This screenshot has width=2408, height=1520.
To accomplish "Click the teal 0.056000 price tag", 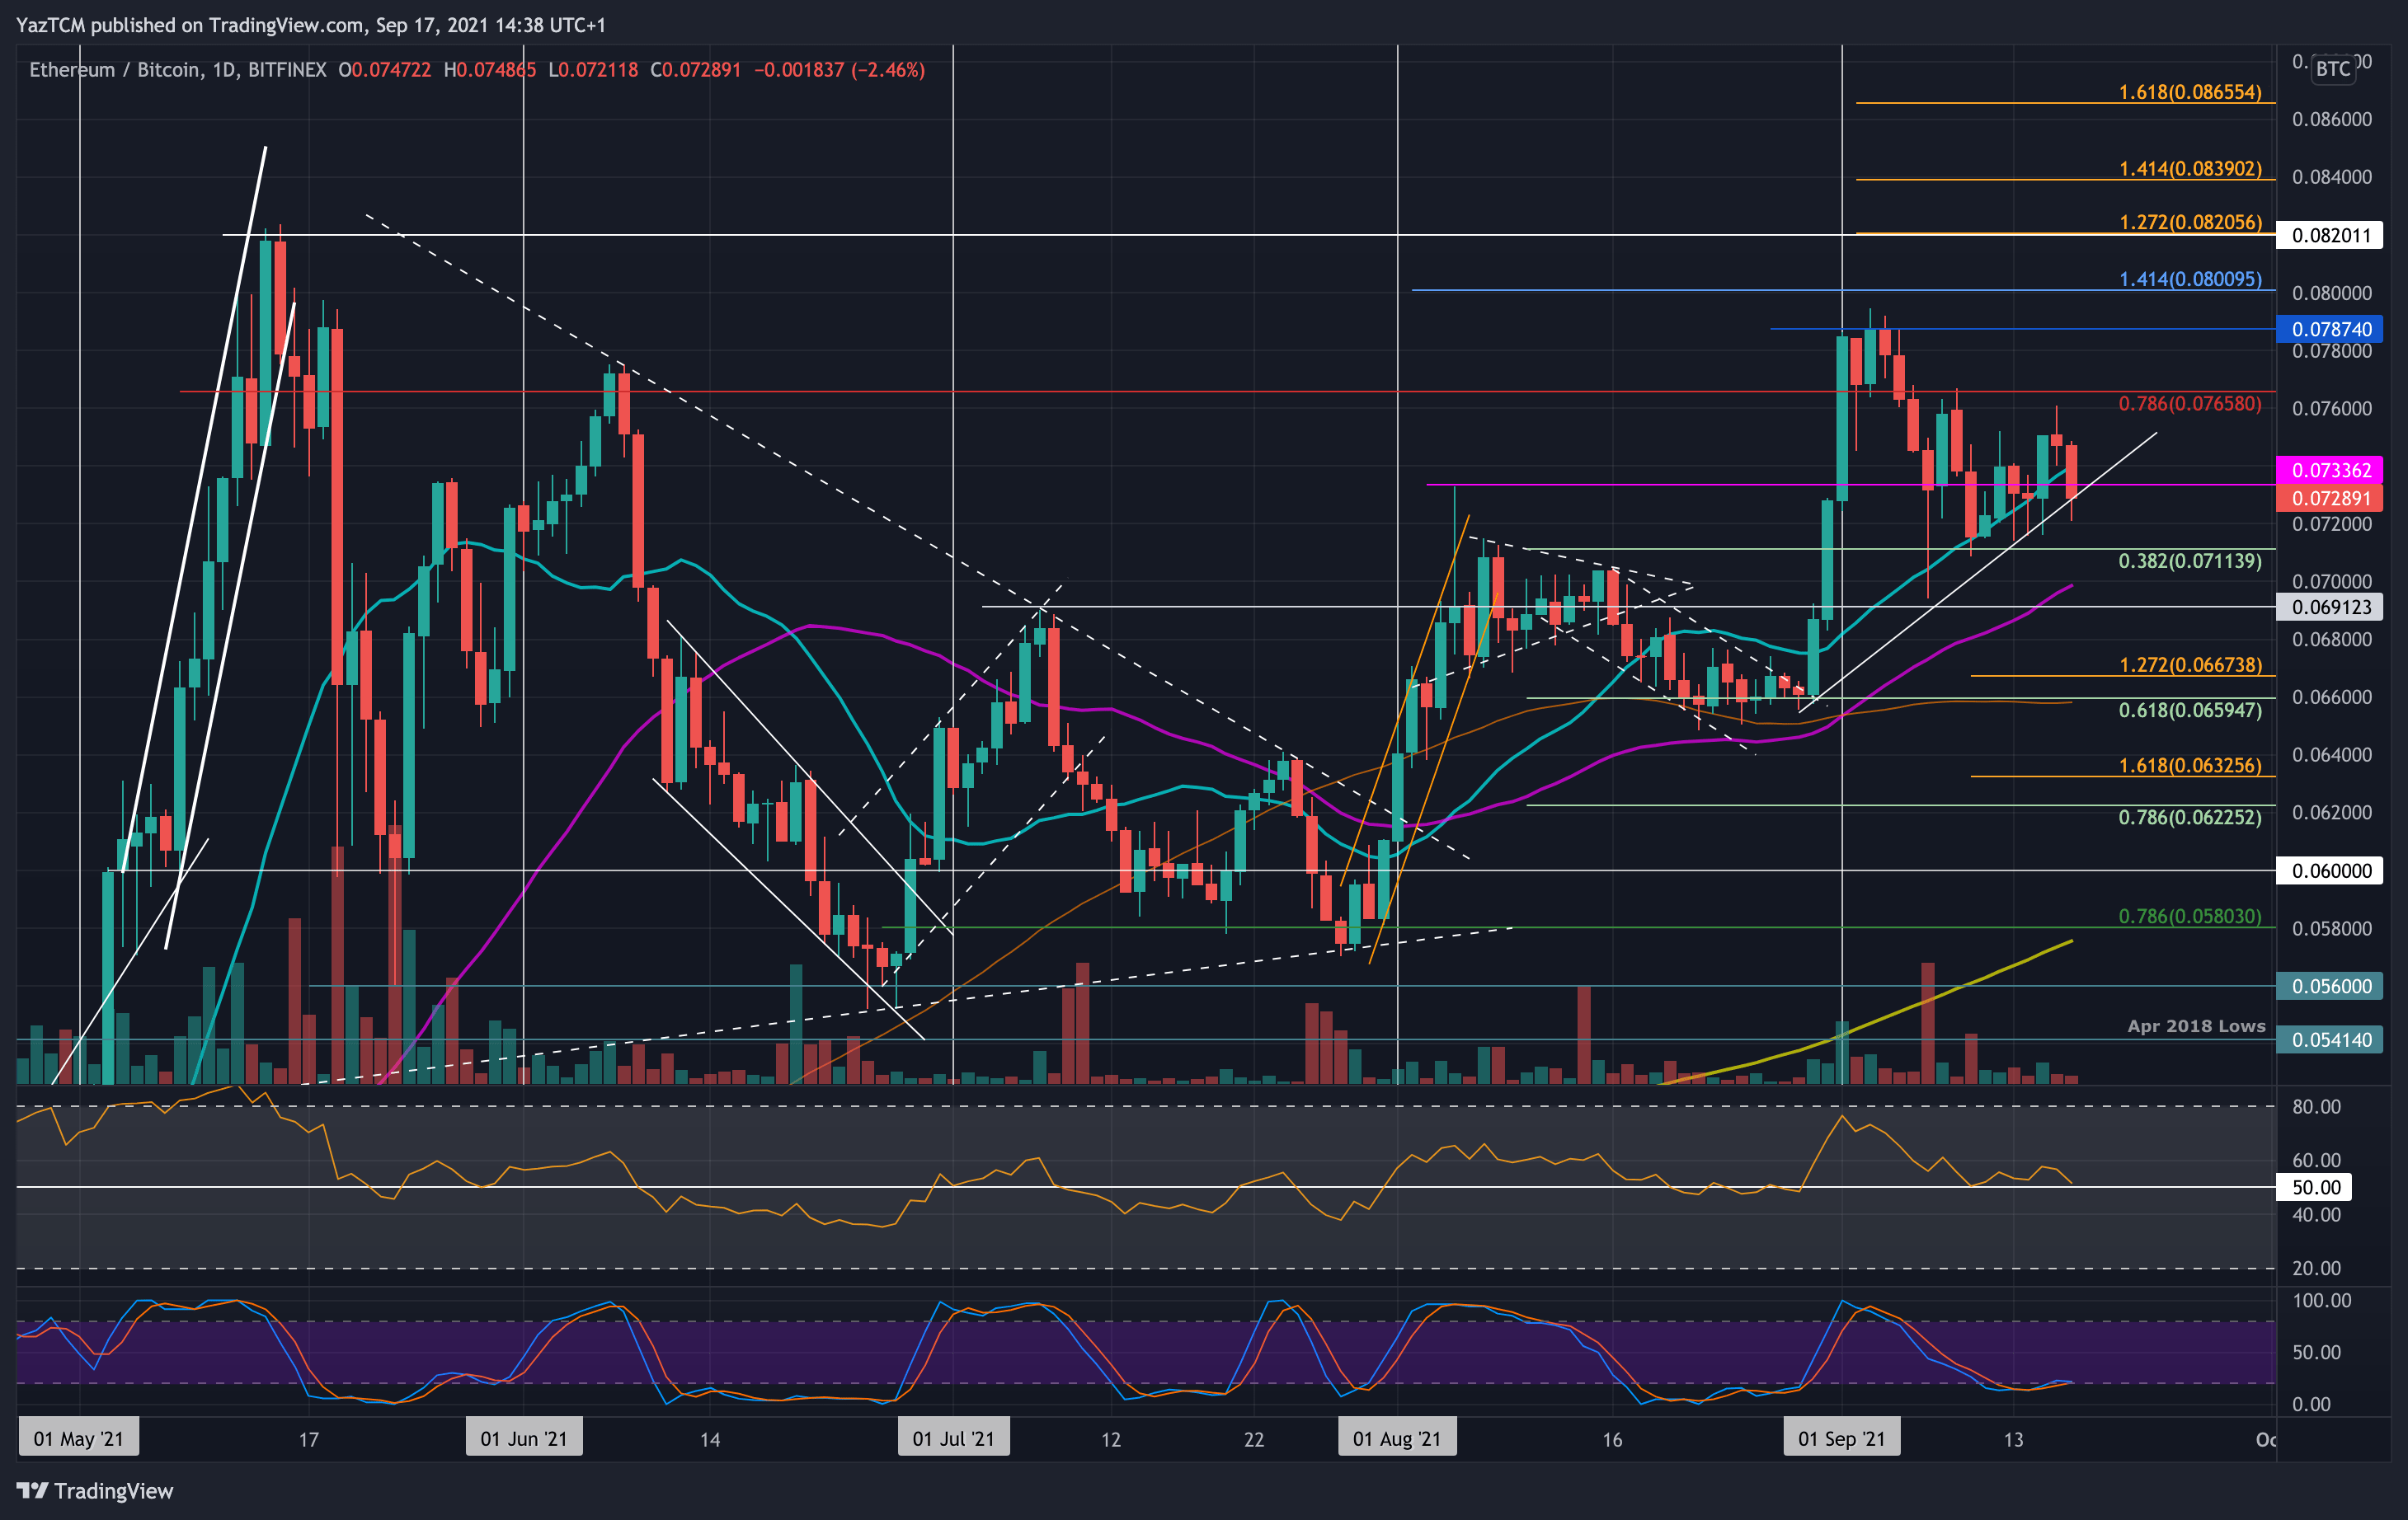I will pyautogui.click(x=2332, y=987).
